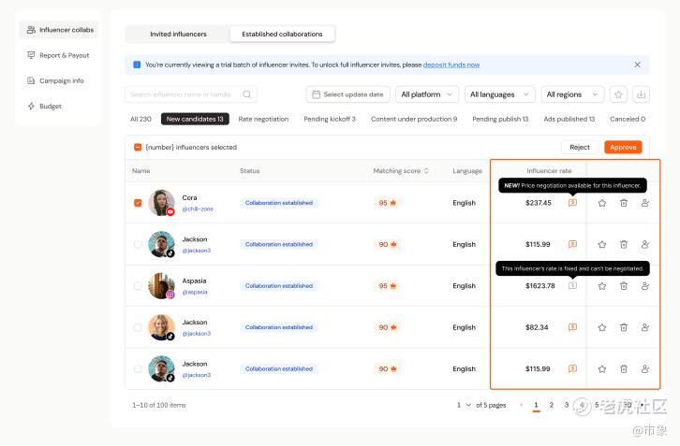Open Budget in sidebar
This screenshot has width=680, height=446.
click(59, 106)
